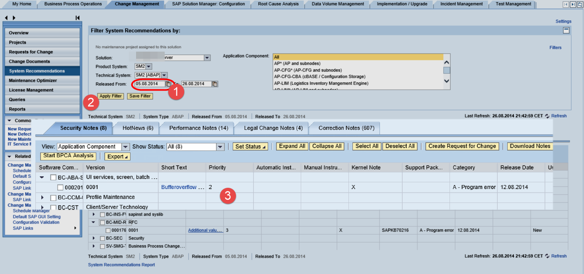Image resolution: width=584 pixels, height=274 pixels.
Task: Select AP-CFG-CBA in the Application Component list
Action: [358, 77]
